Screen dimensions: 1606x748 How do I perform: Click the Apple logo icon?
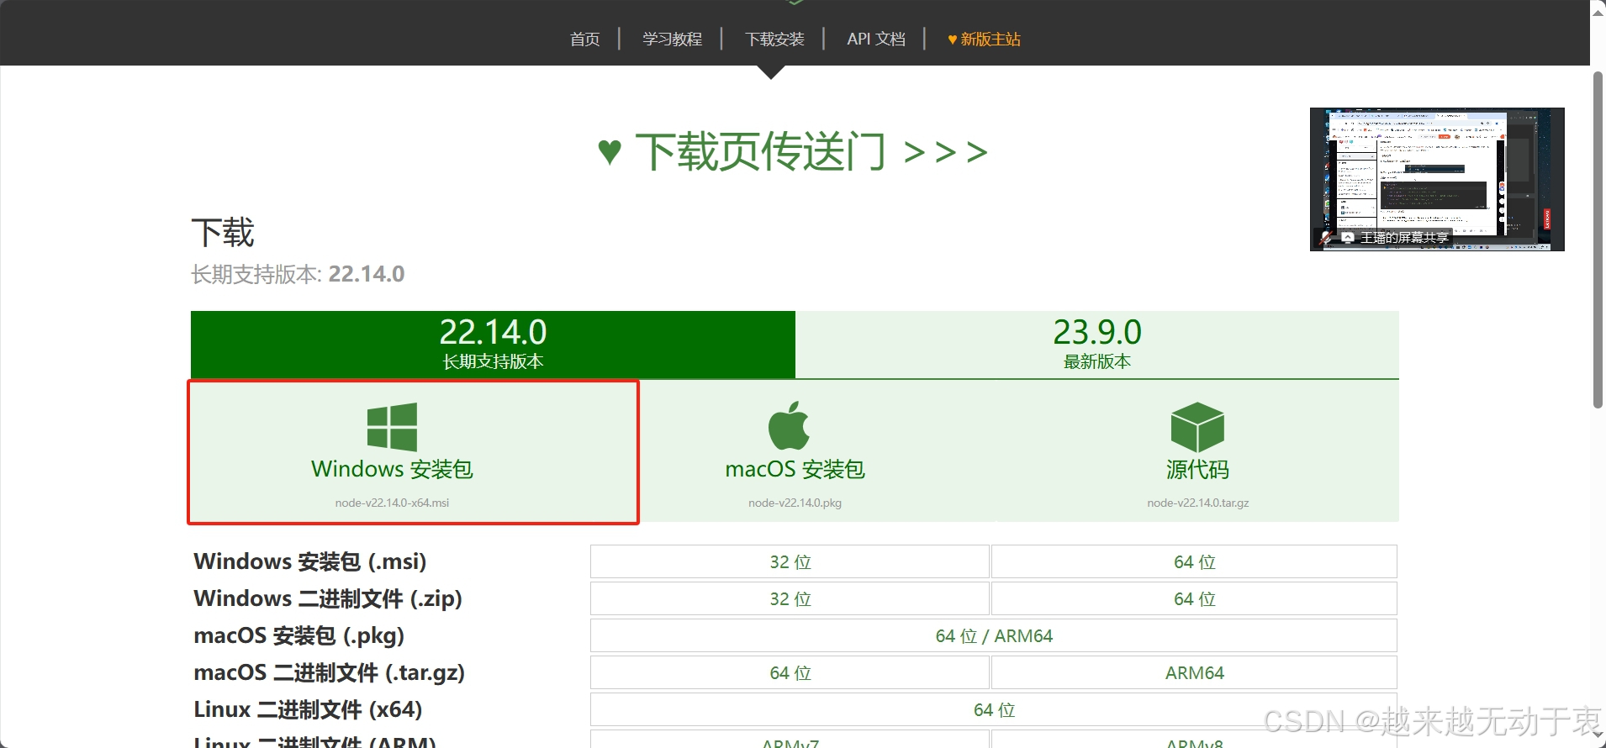[789, 425]
